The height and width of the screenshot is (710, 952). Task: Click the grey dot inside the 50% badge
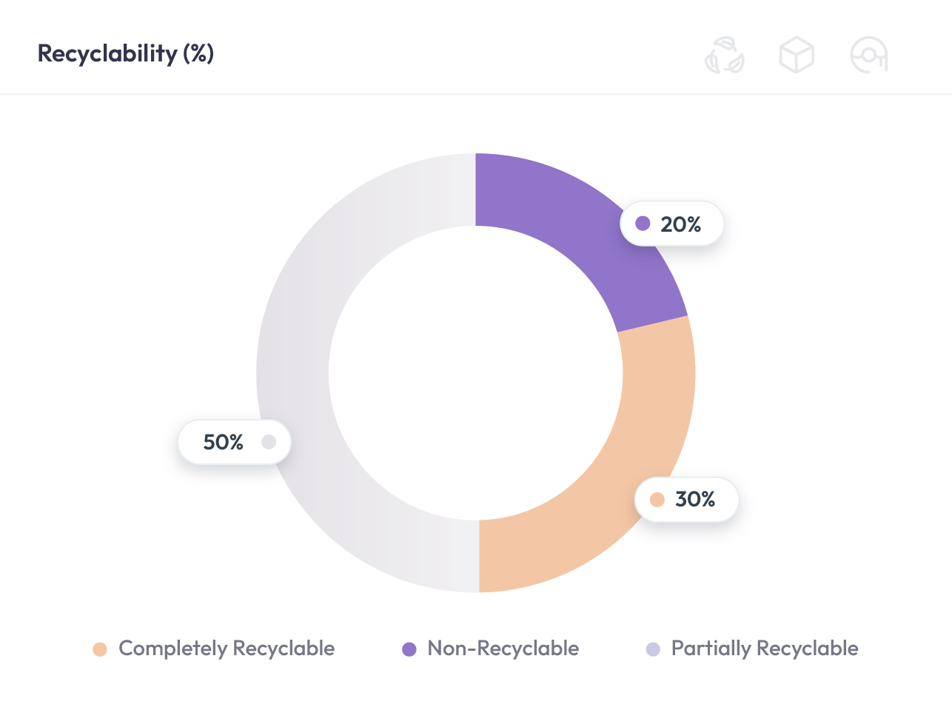point(269,441)
